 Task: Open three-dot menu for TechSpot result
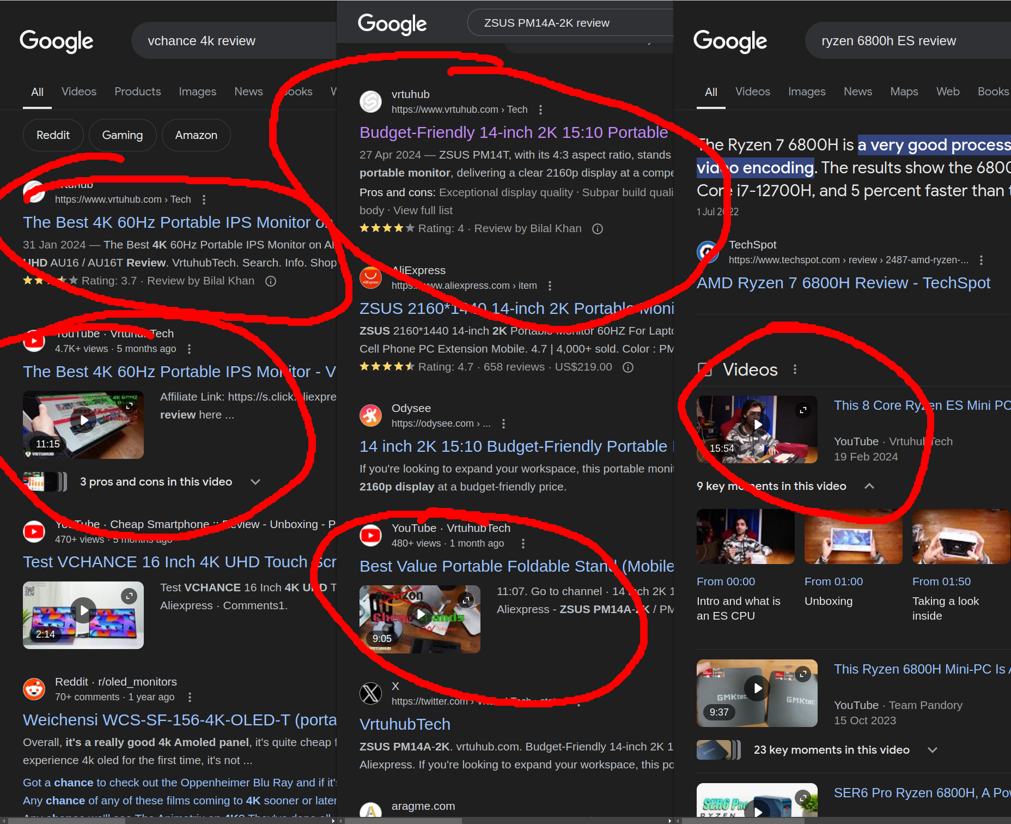981,260
